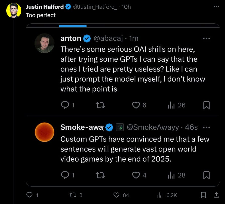
Task: Like Justin Halford's tweet with 84 likes
Action: coord(121,195)
